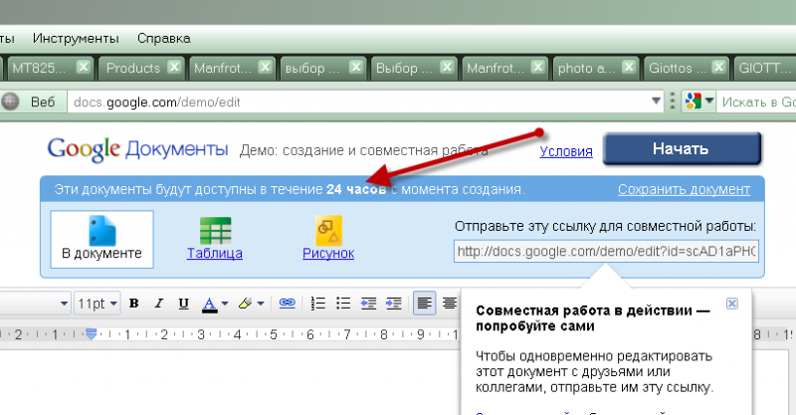This screenshot has height=415, width=796.
Task: Open the Таблица spreadsheet icon
Action: (215, 231)
